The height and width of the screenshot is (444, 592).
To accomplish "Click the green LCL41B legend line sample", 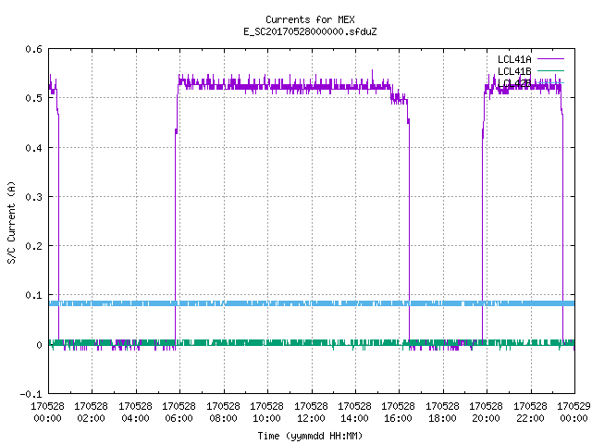I will tap(550, 70).
